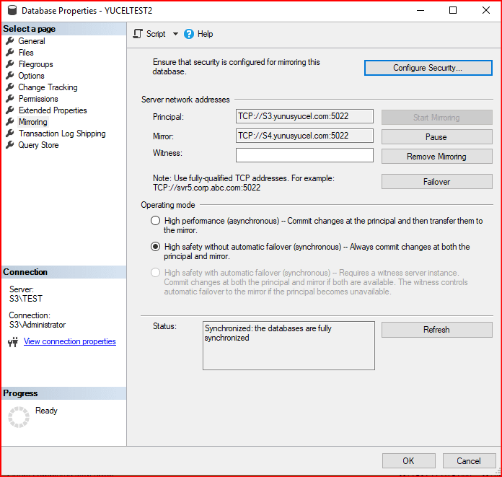Refresh the mirroring status
This screenshot has height=477, width=502.
pos(436,330)
